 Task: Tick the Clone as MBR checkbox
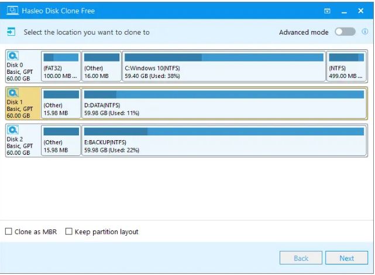pos(9,232)
